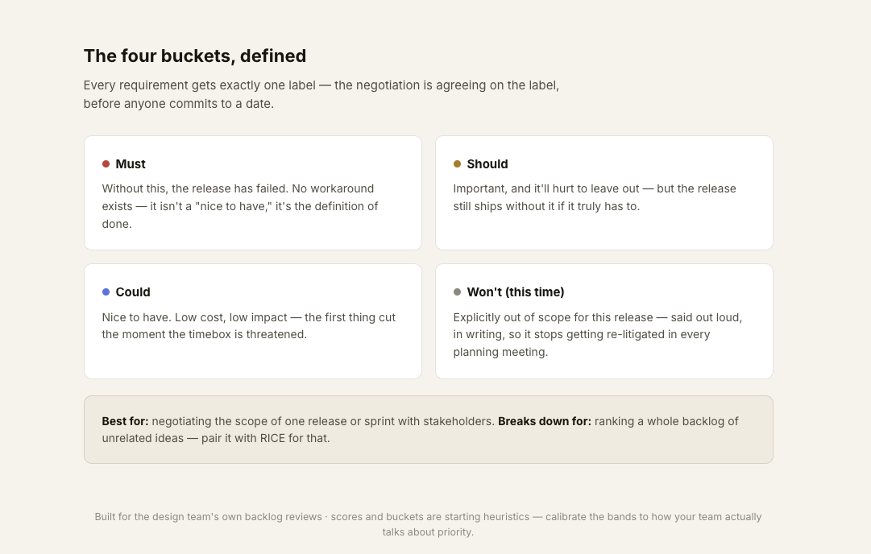Click the Must card description text
871x554 pixels.
(x=240, y=206)
